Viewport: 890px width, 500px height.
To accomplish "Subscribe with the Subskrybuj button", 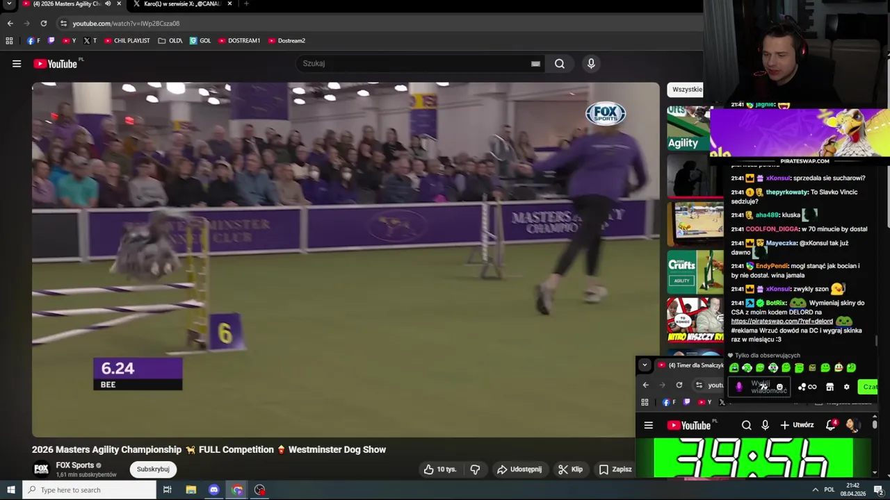I will click(x=153, y=469).
